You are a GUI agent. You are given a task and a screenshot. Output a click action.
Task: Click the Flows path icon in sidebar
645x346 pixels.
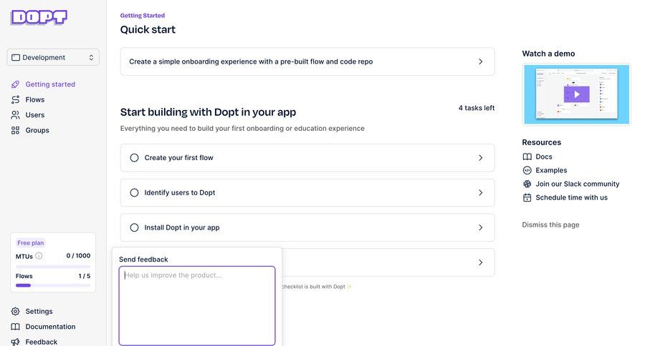(x=15, y=99)
